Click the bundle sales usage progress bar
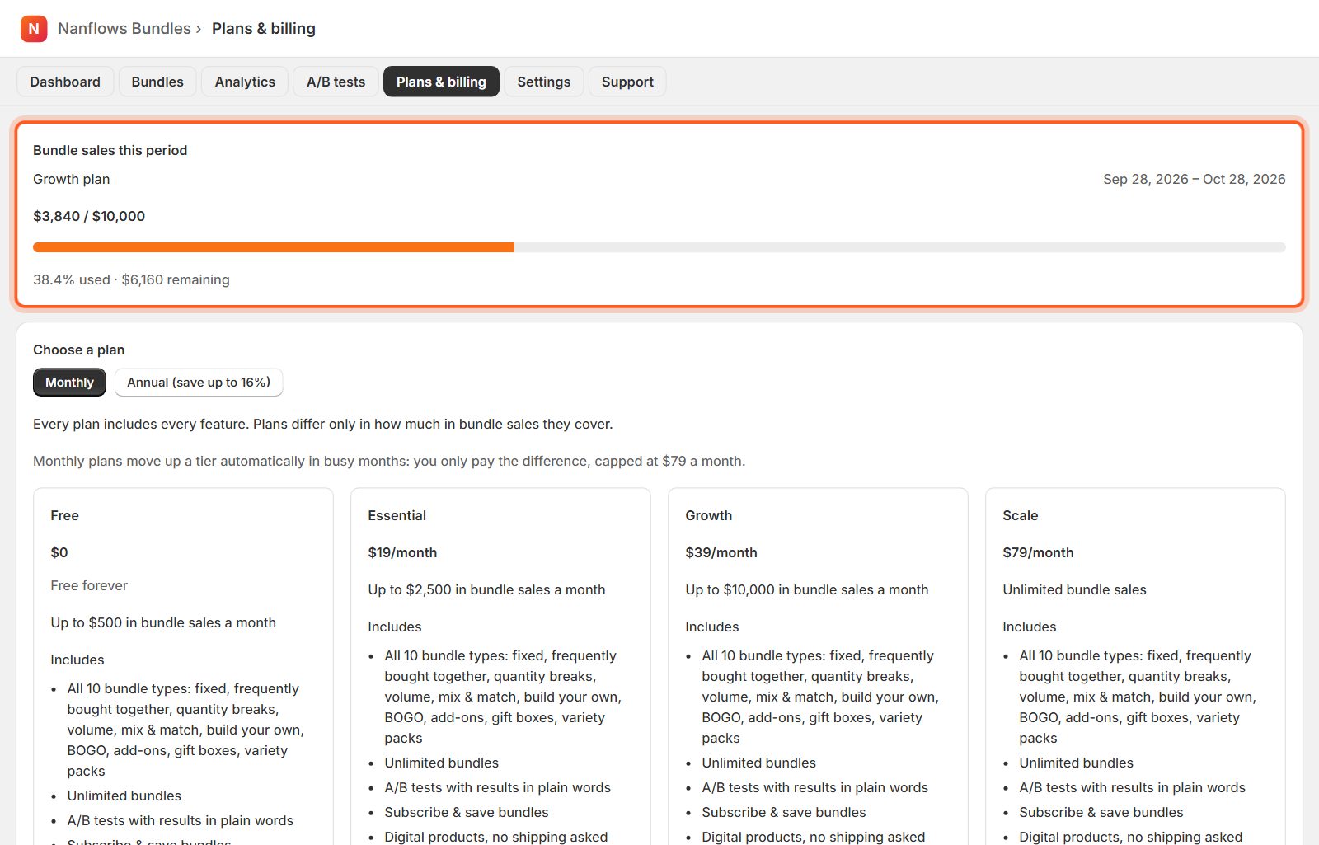Screen dimensions: 1319x845 [659, 247]
